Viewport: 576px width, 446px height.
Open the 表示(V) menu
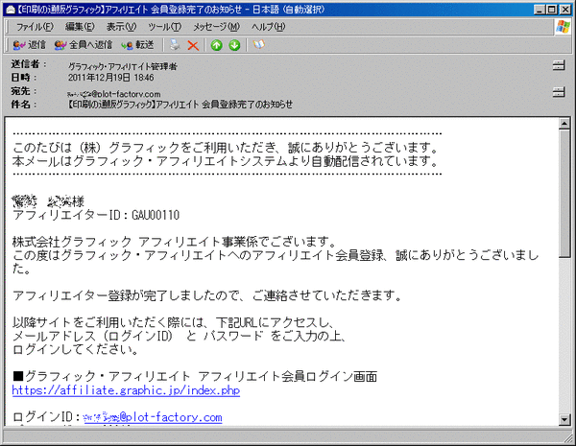click(x=121, y=27)
